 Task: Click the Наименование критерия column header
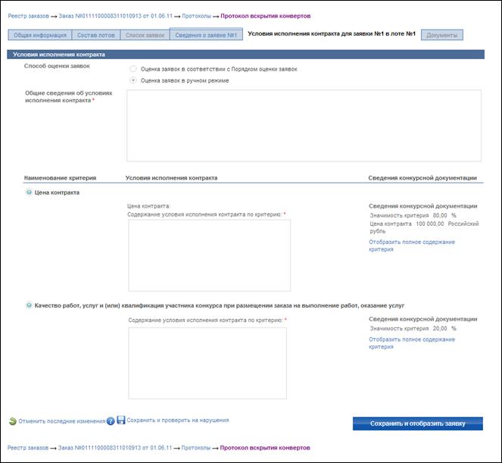point(60,178)
